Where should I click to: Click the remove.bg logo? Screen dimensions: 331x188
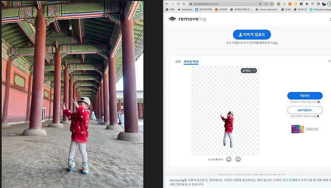187,19
